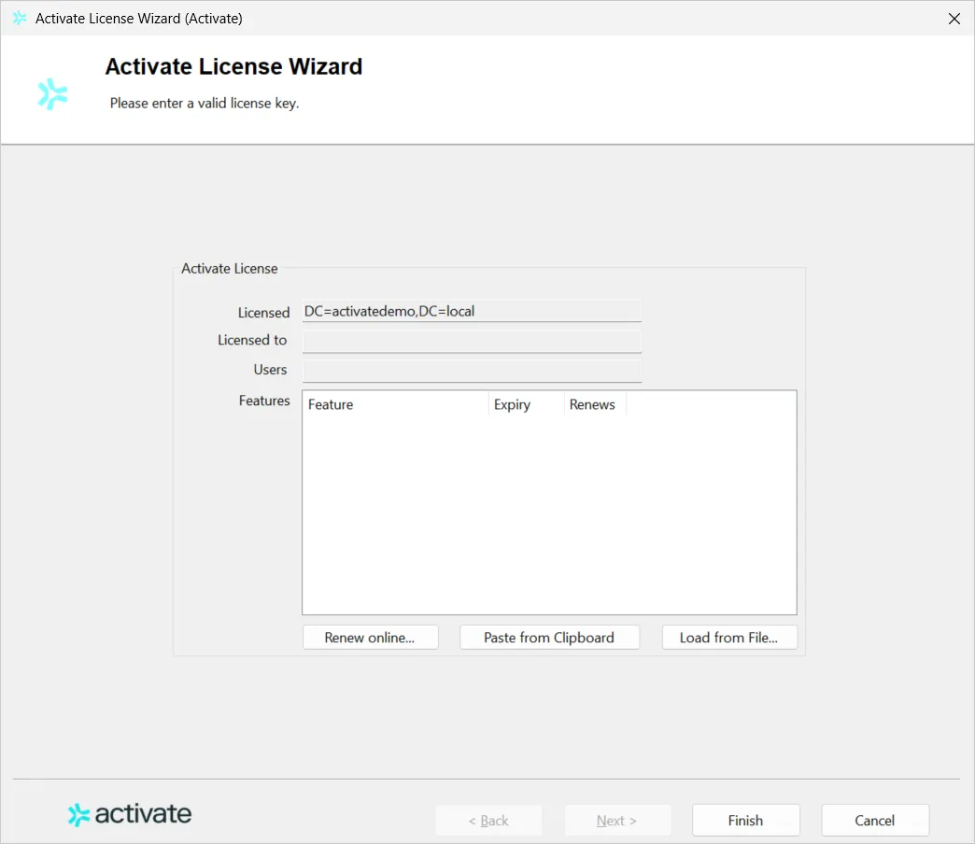Click Paste from Clipboard button
This screenshot has width=975, height=844.
[x=549, y=637]
